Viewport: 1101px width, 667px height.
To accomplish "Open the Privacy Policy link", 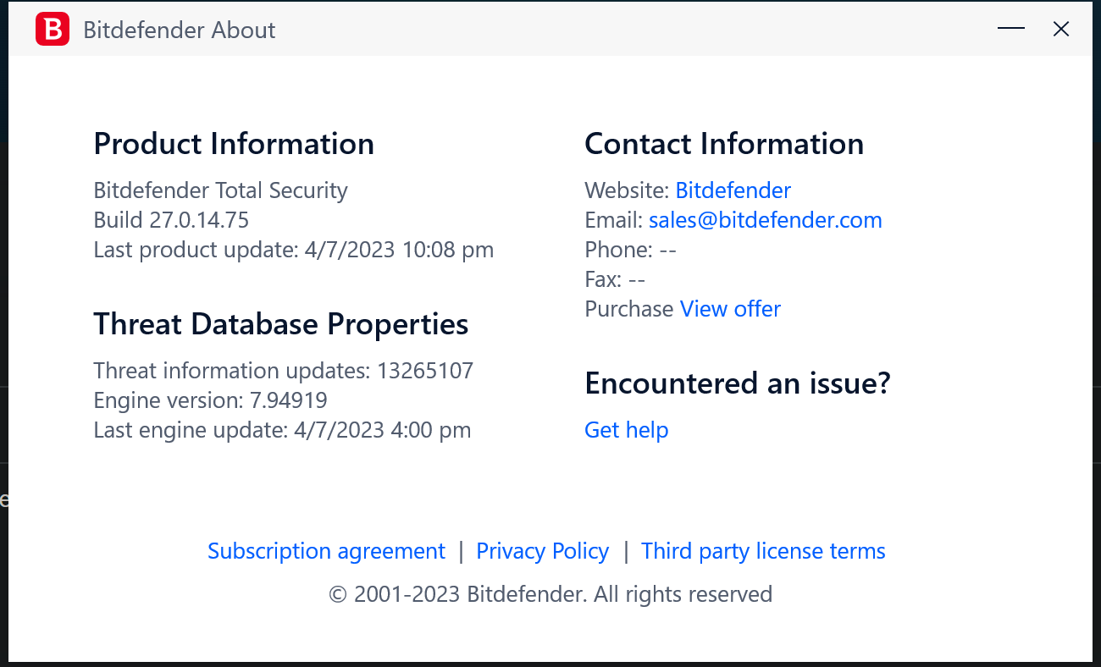I will pyautogui.click(x=542, y=551).
